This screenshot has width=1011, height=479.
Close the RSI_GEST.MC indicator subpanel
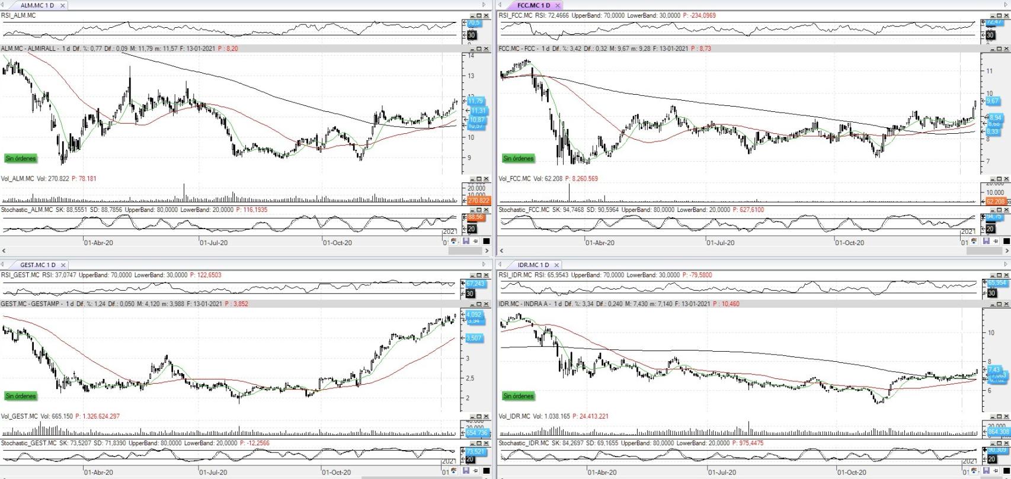(x=487, y=275)
